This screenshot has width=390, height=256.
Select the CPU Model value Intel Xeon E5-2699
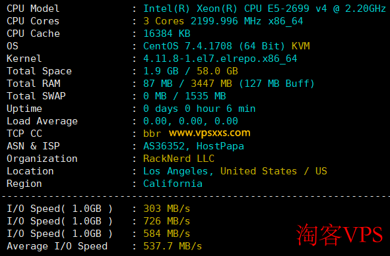265,9
